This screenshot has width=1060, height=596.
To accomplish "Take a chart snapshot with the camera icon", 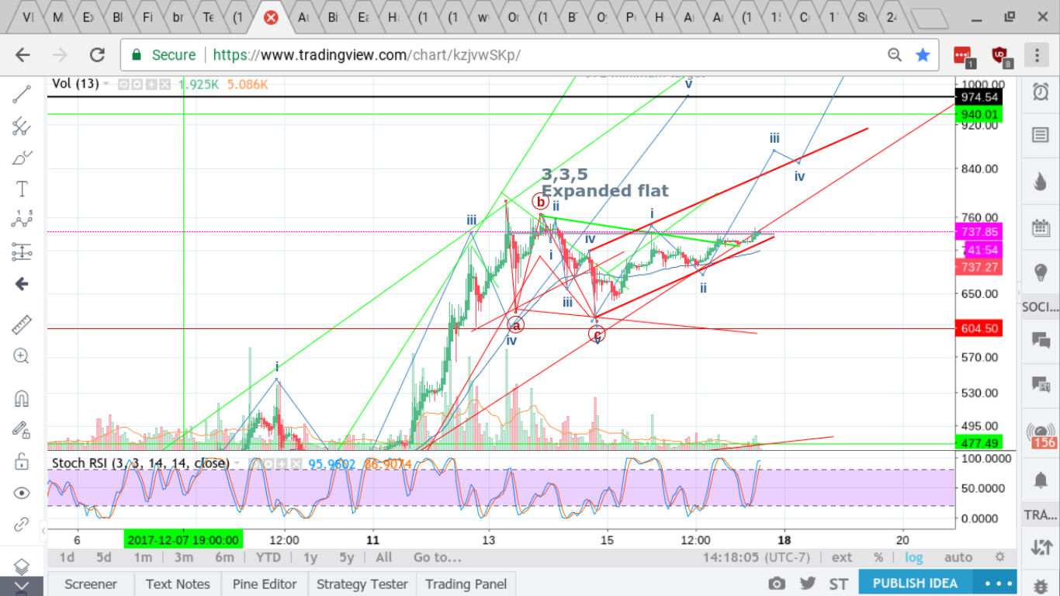I will coord(776,584).
